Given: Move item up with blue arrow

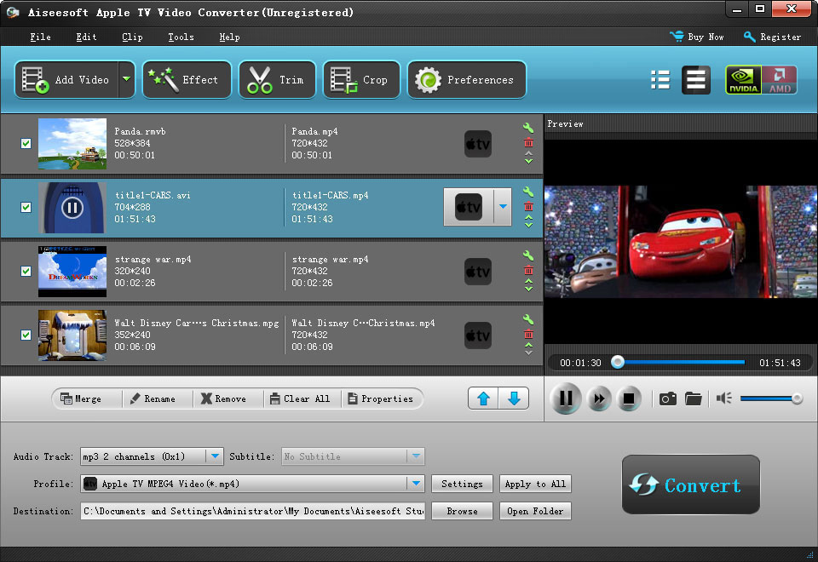Looking at the screenshot, I should (x=484, y=399).
